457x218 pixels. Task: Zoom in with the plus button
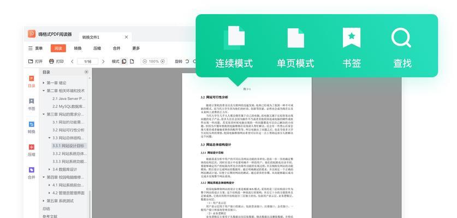(163, 62)
